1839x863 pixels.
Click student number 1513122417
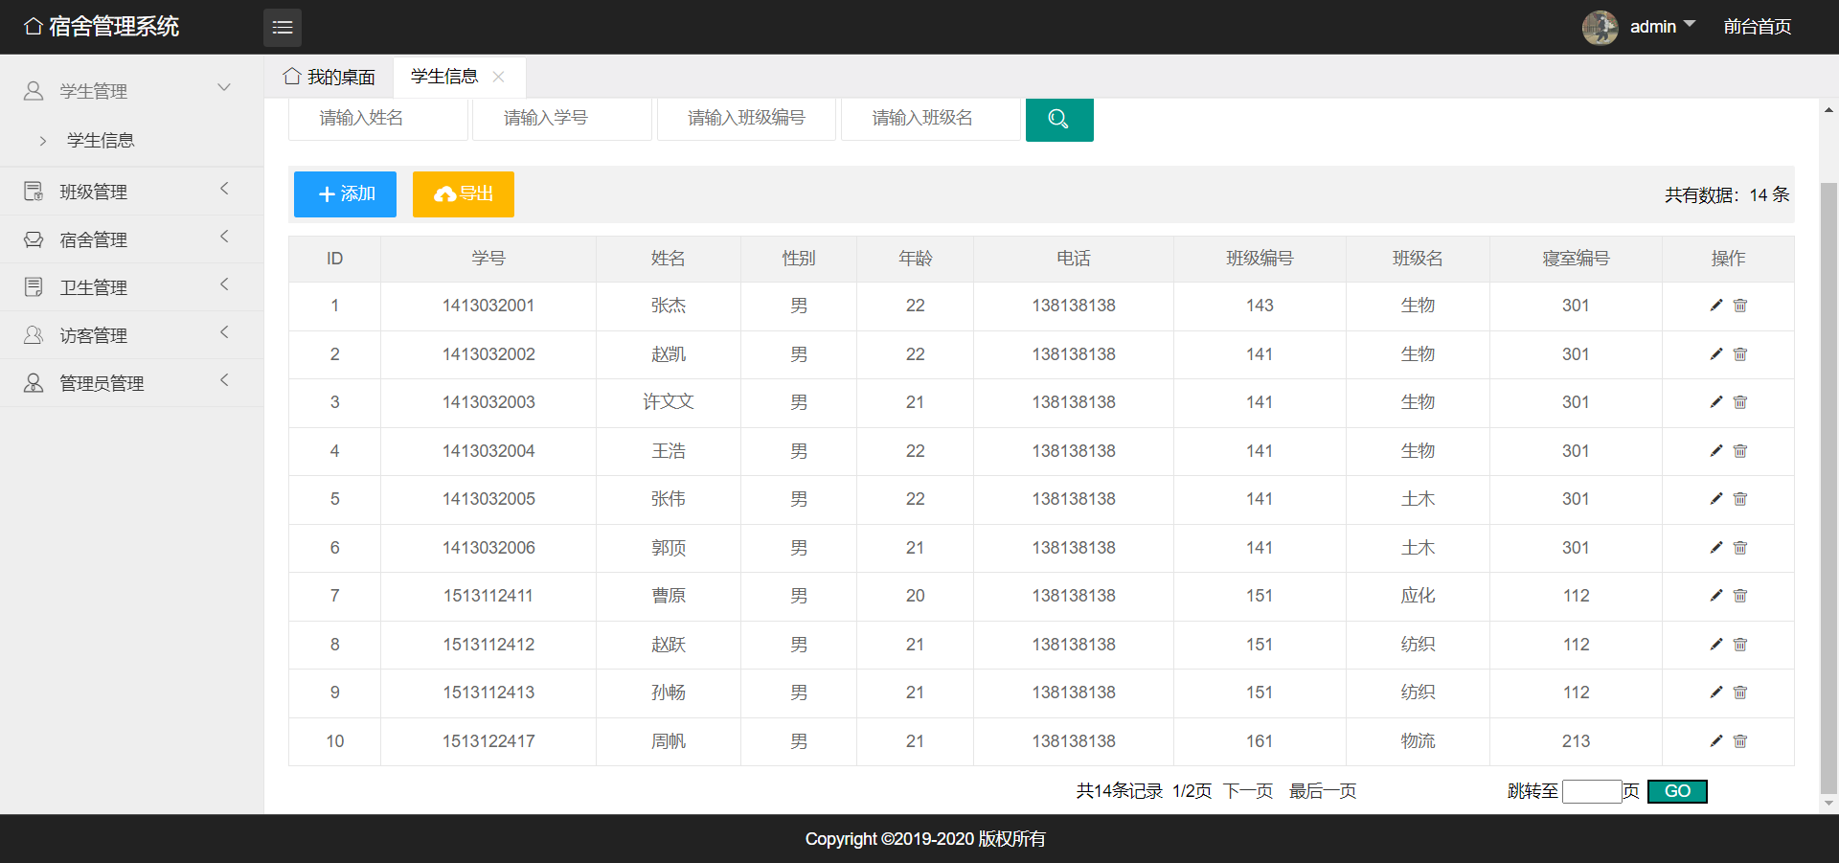click(488, 741)
